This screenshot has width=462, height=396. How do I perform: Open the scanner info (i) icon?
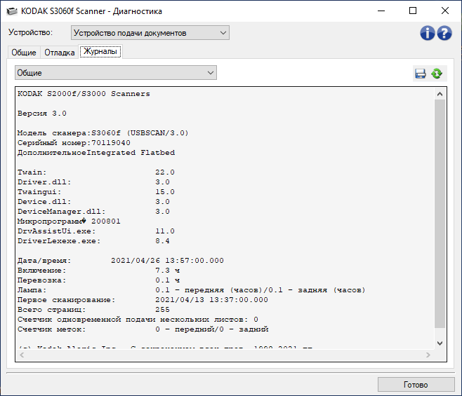[427, 33]
